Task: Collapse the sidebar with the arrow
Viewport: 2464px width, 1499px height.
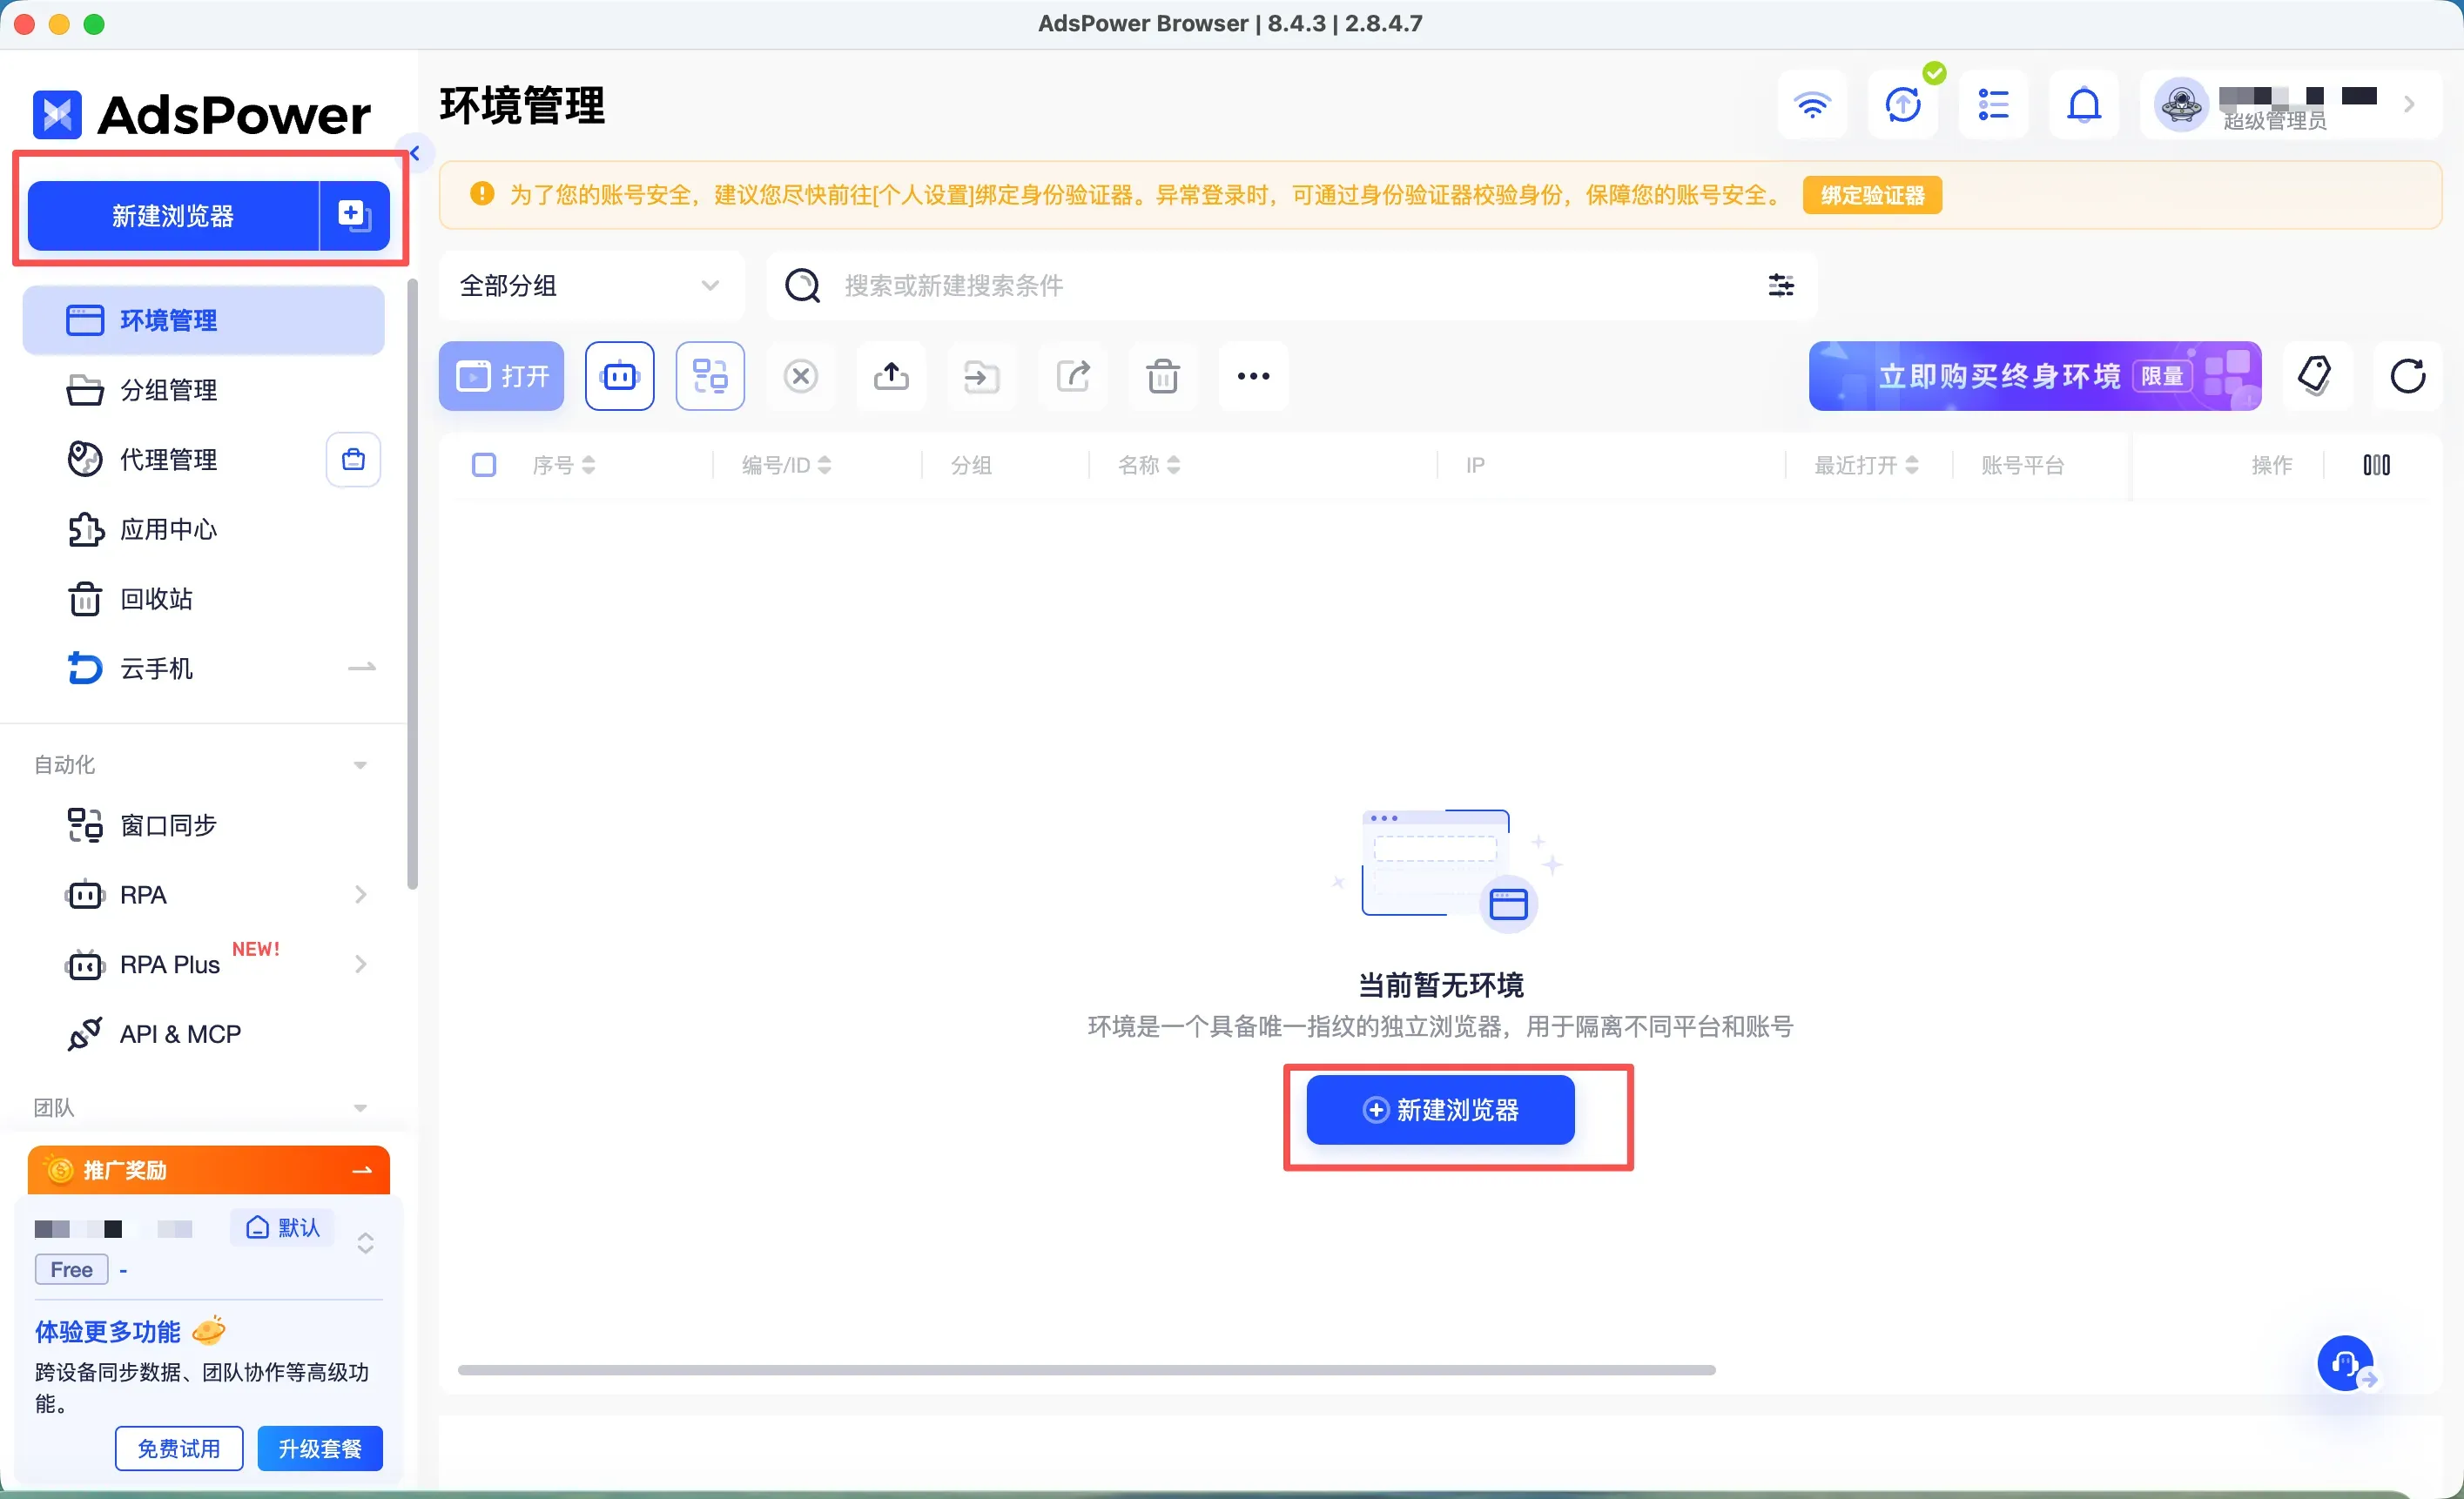Action: 414,153
